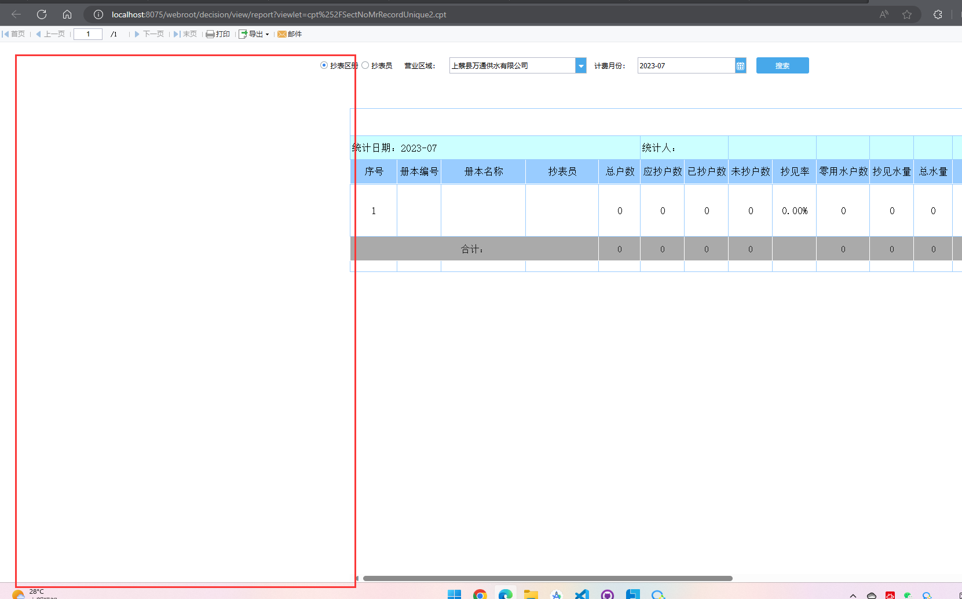Viewport: 962px width, 599px height.
Task: Click the print (打印) toolbar icon
Action: pyautogui.click(x=218, y=34)
